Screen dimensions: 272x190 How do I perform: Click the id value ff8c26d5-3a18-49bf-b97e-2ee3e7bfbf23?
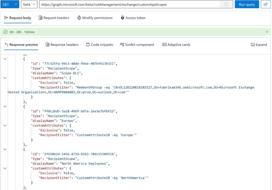click(79, 111)
